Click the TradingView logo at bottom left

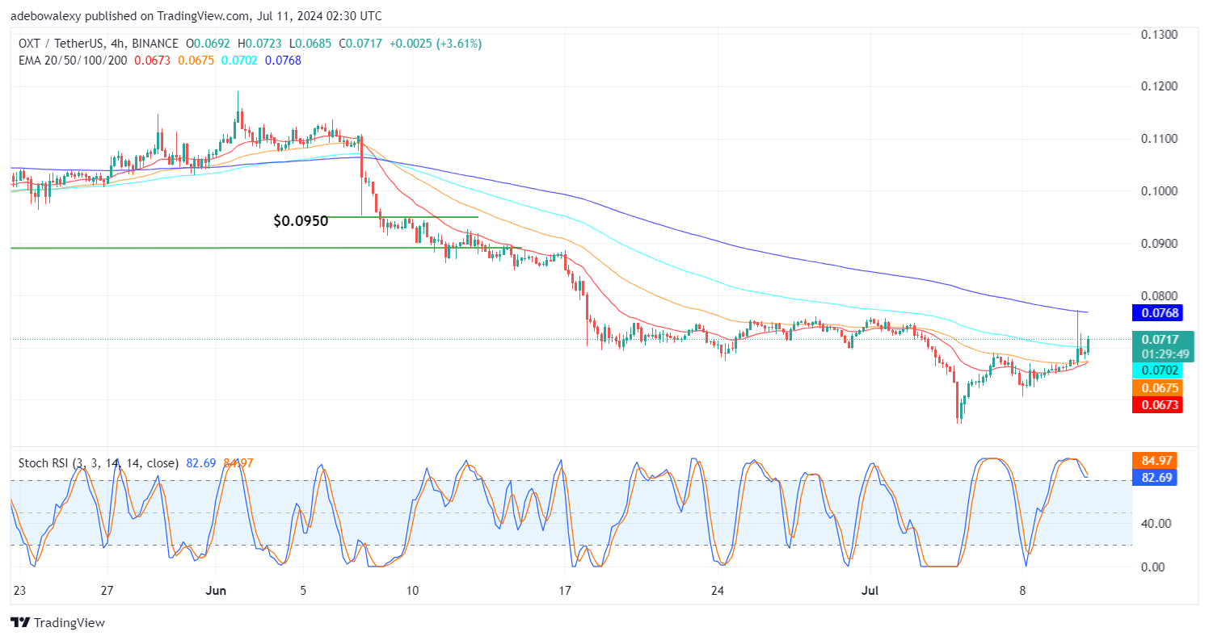coord(57,623)
